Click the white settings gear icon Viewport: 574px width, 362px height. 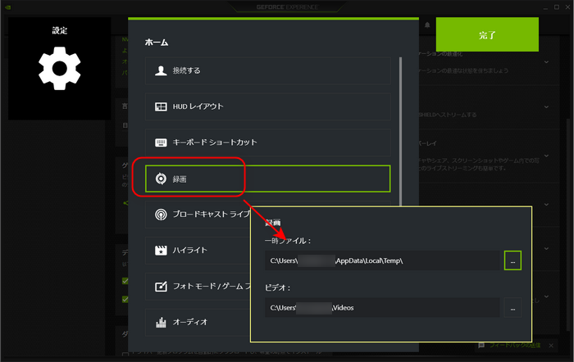(60, 68)
